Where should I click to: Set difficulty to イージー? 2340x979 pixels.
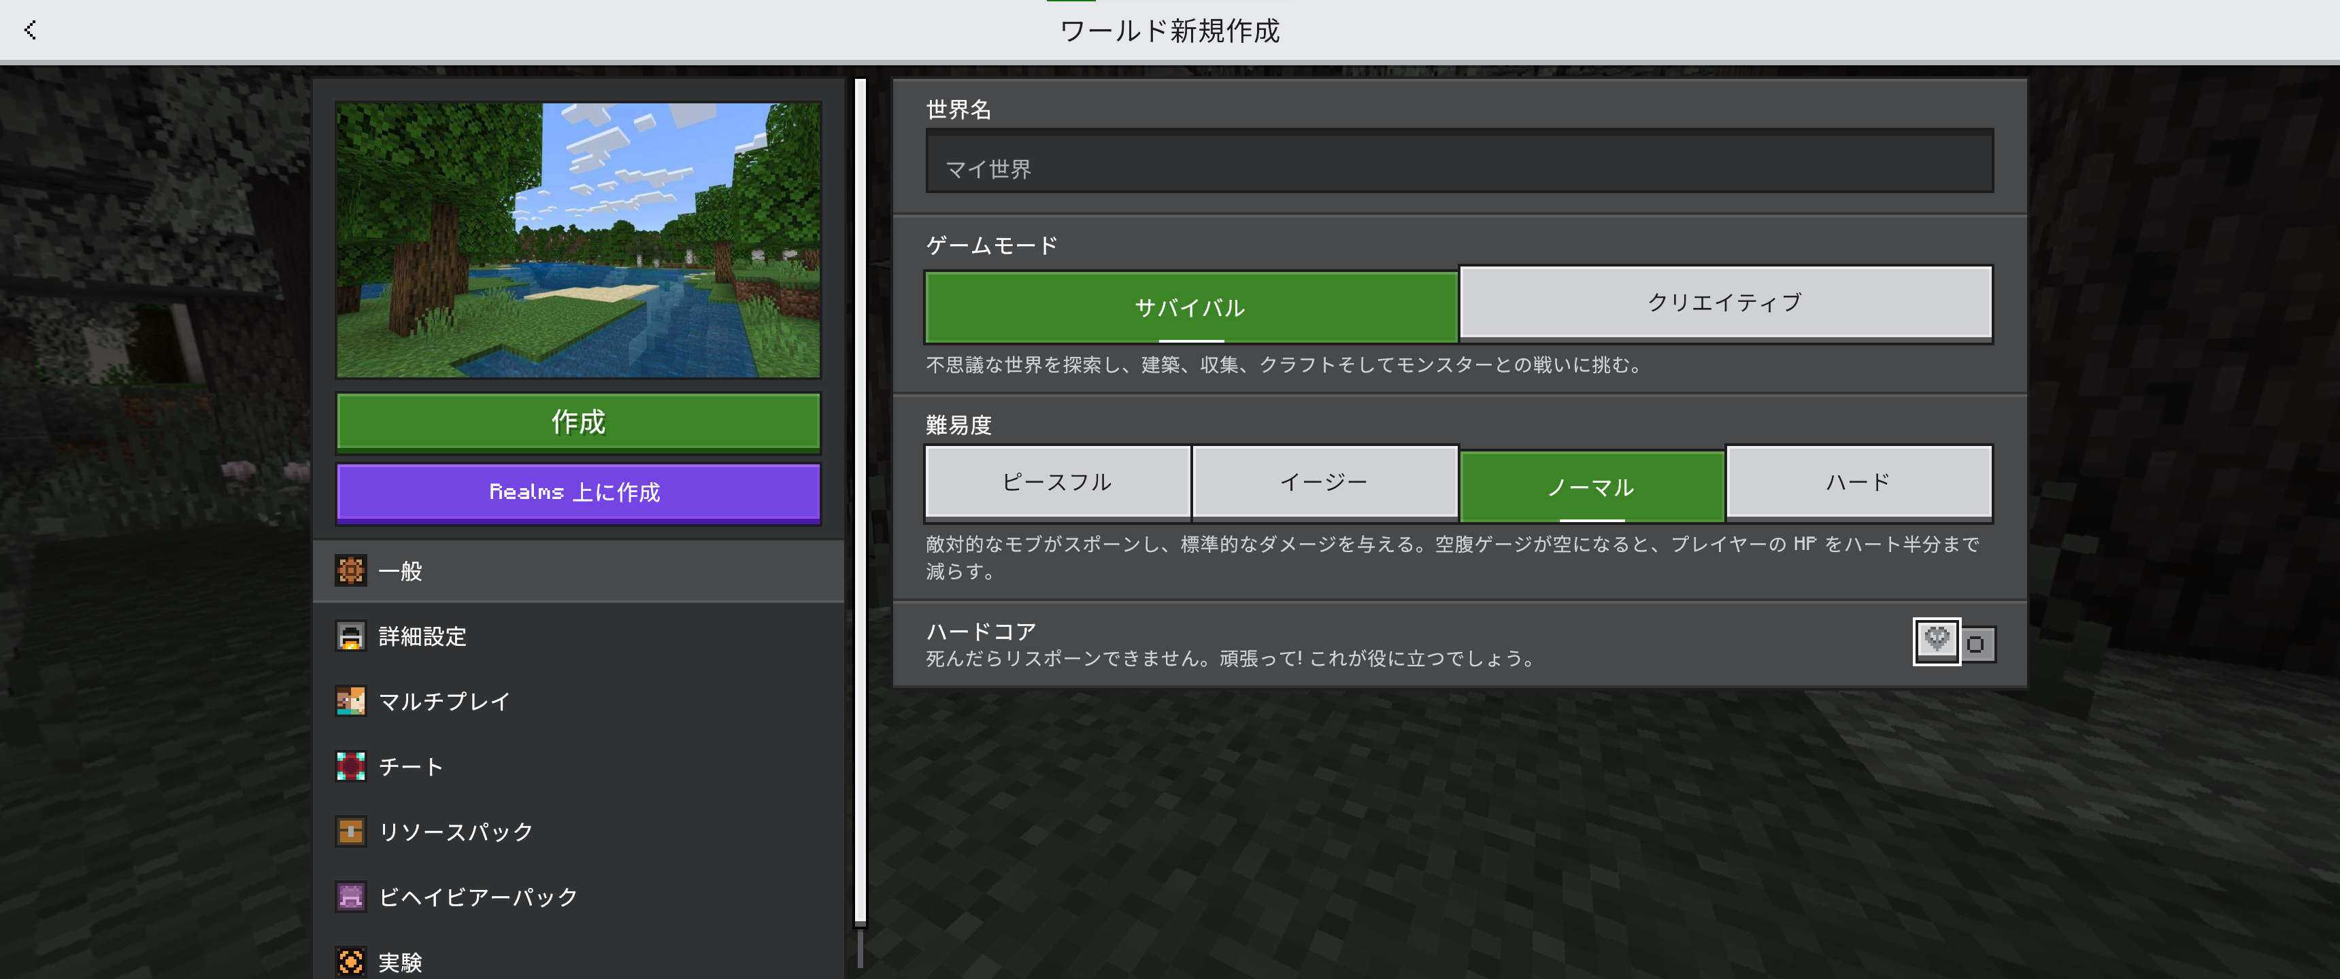1324,481
